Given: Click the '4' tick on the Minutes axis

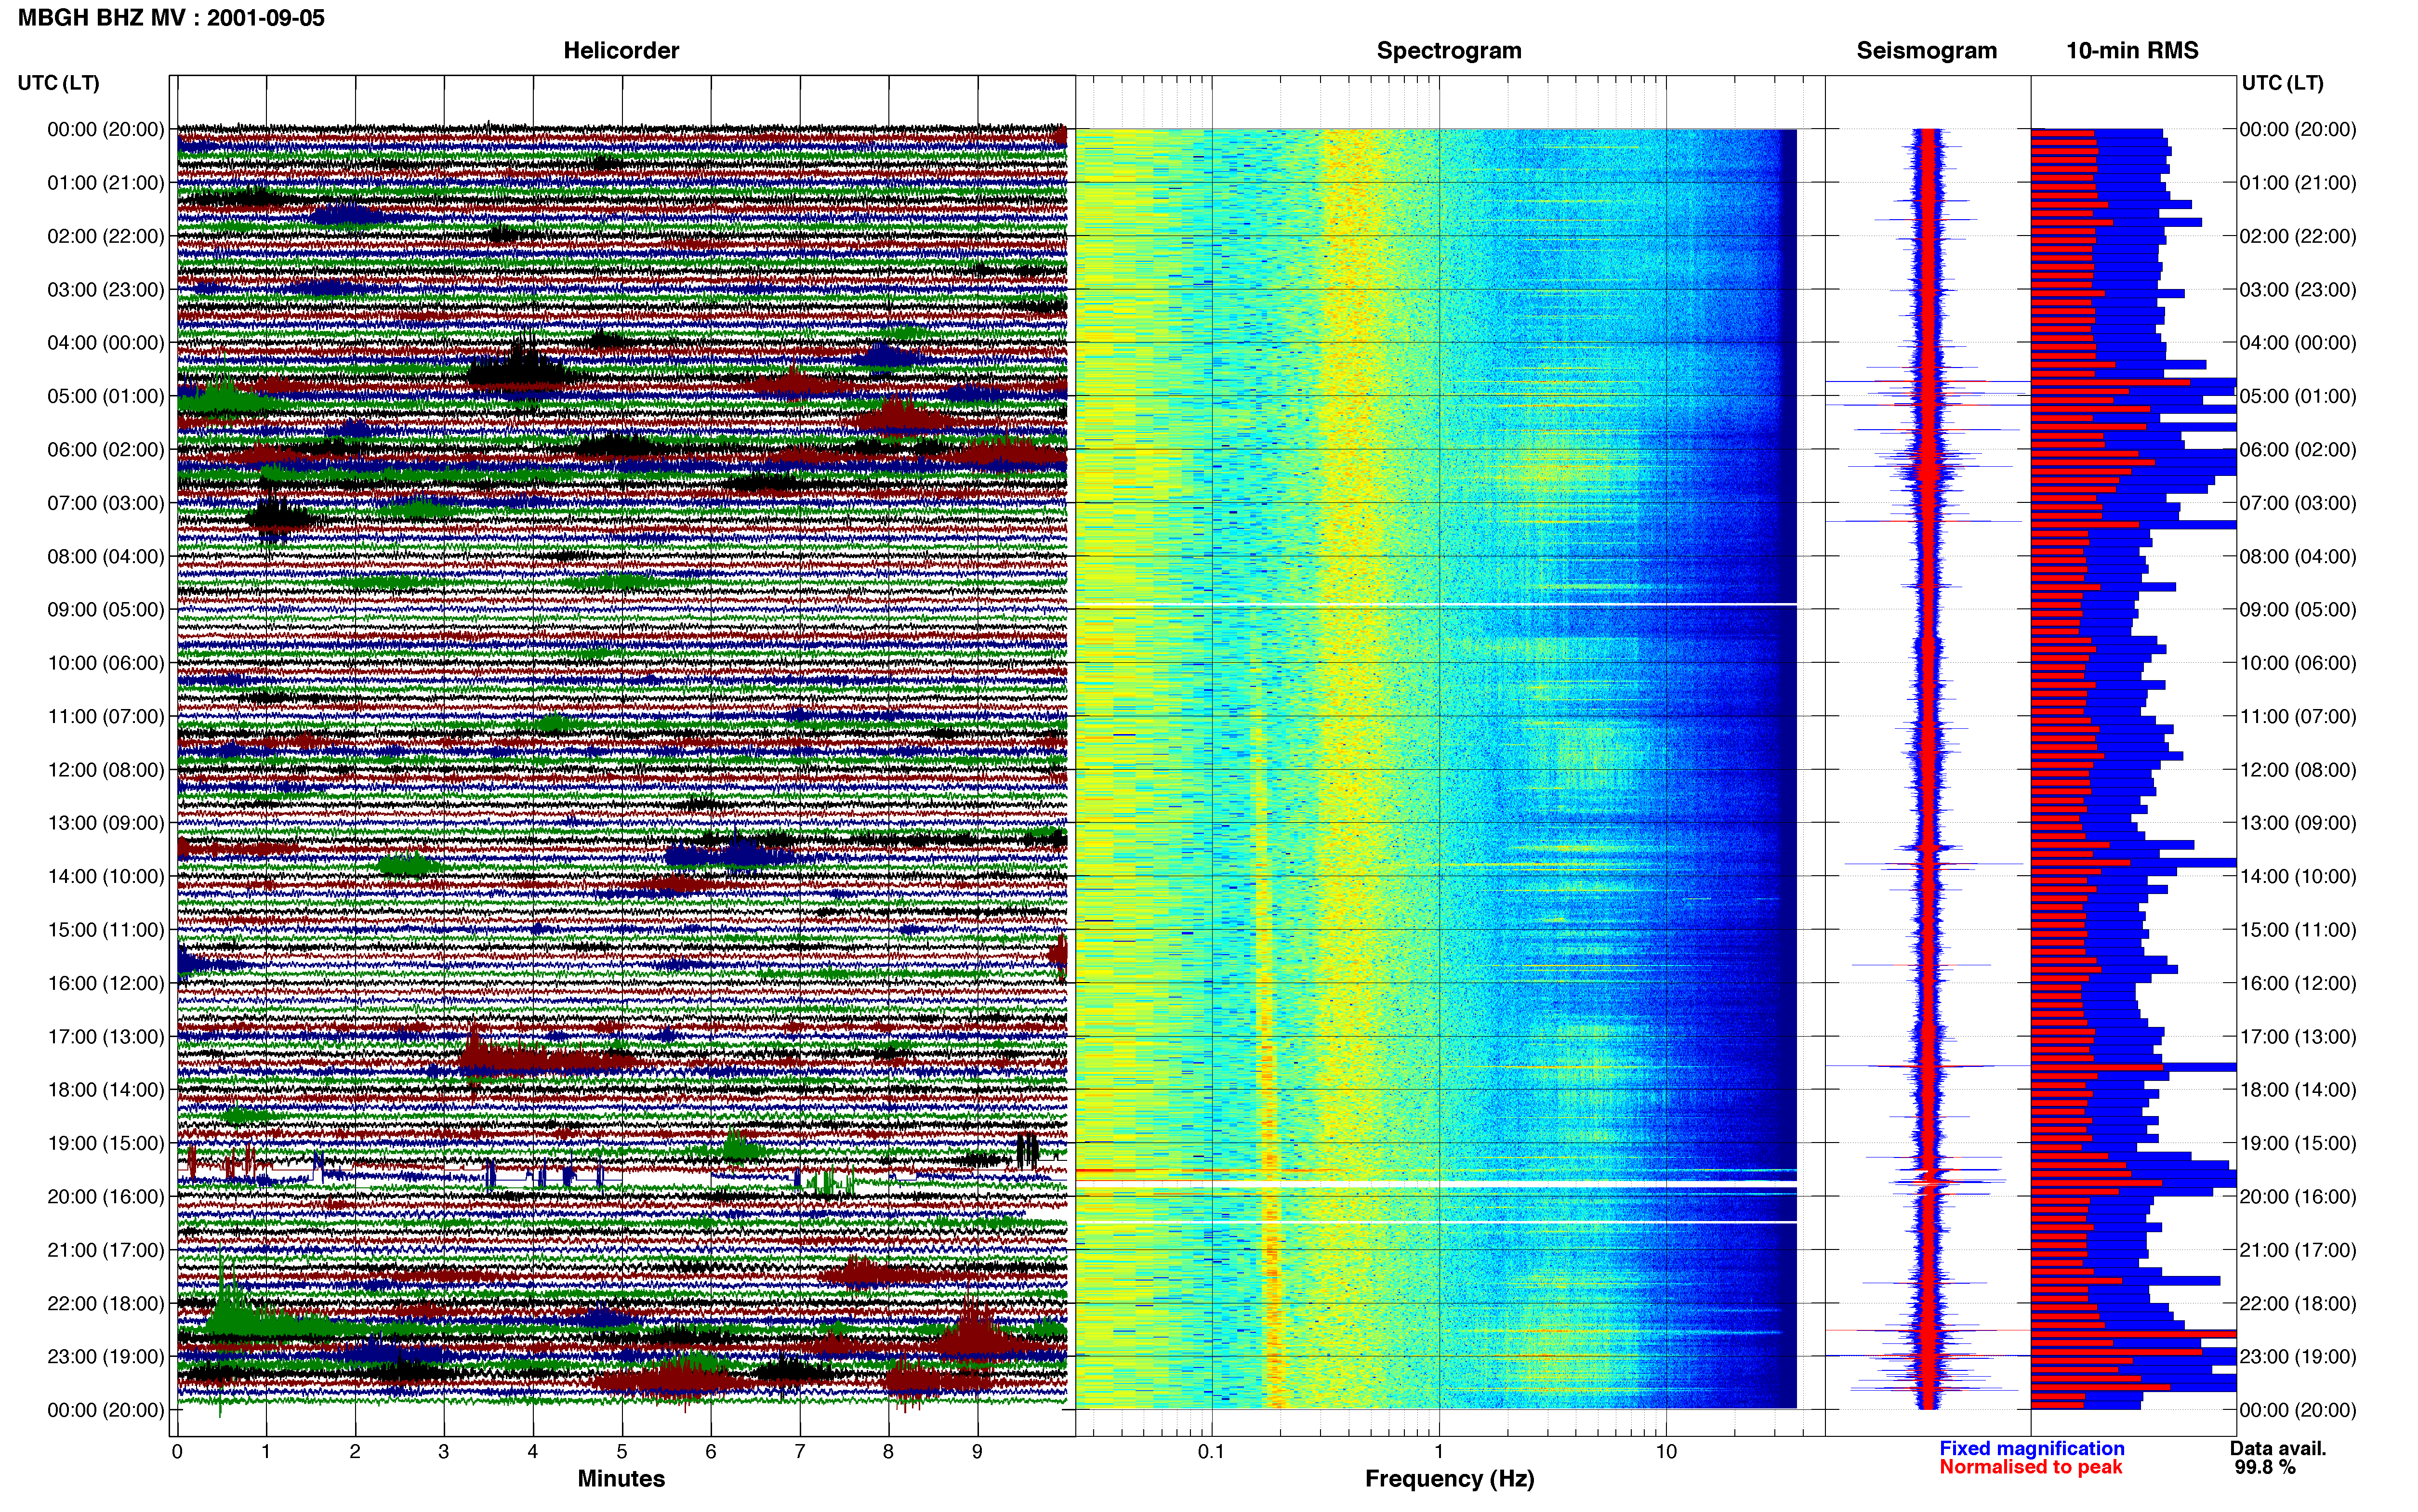Looking at the screenshot, I should pyautogui.click(x=533, y=1452).
